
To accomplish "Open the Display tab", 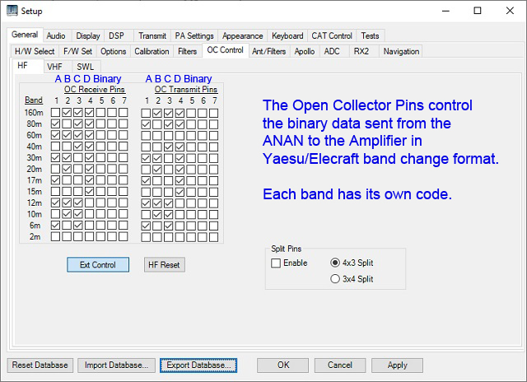I will [x=88, y=35].
